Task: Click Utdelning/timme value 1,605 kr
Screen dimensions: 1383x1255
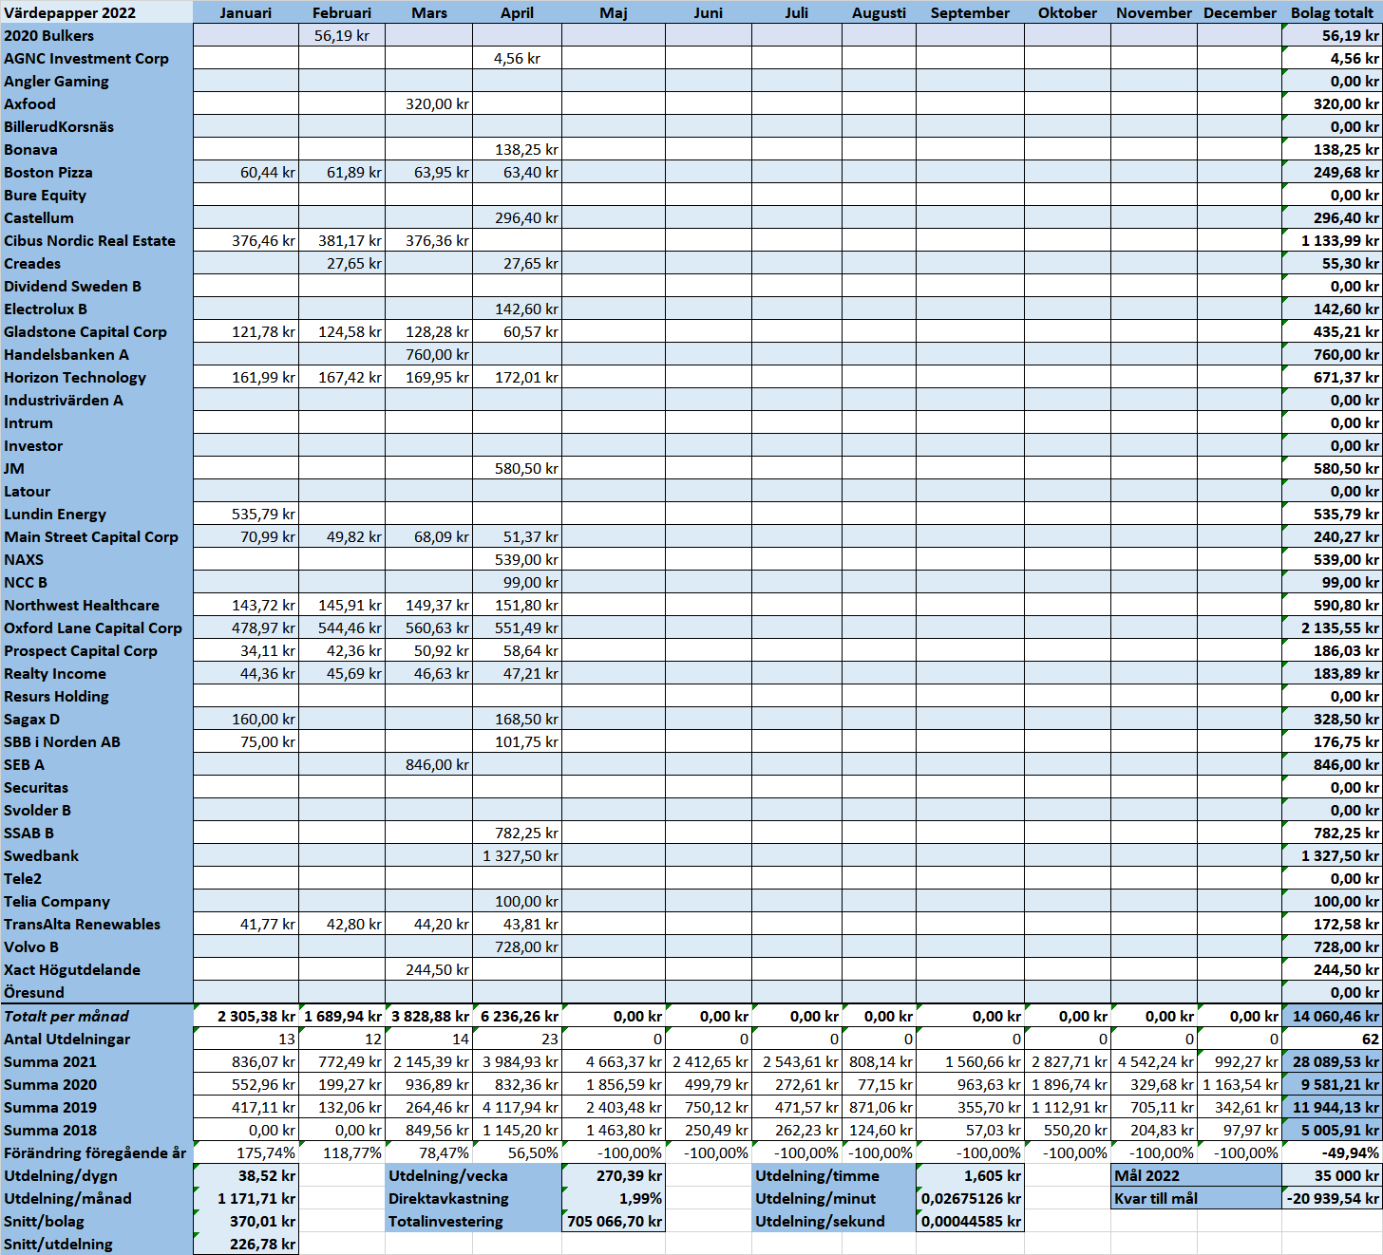Action: 971,1175
